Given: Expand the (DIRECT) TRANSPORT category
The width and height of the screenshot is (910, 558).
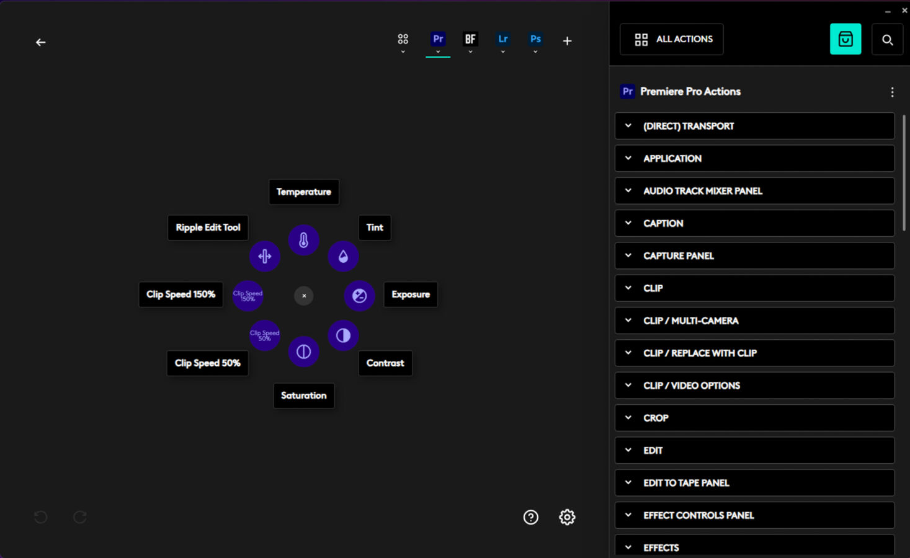Looking at the screenshot, I should pyautogui.click(x=754, y=126).
